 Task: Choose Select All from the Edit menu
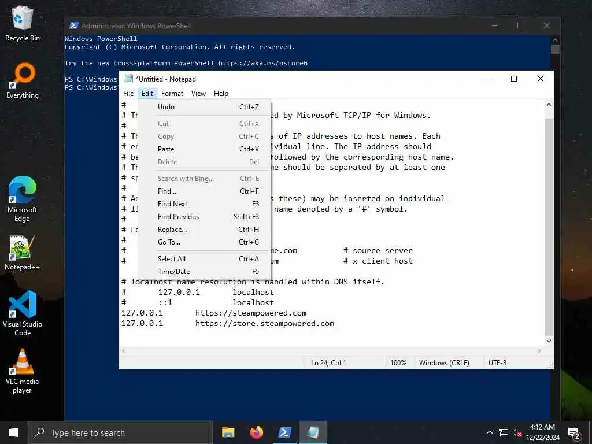205,259
